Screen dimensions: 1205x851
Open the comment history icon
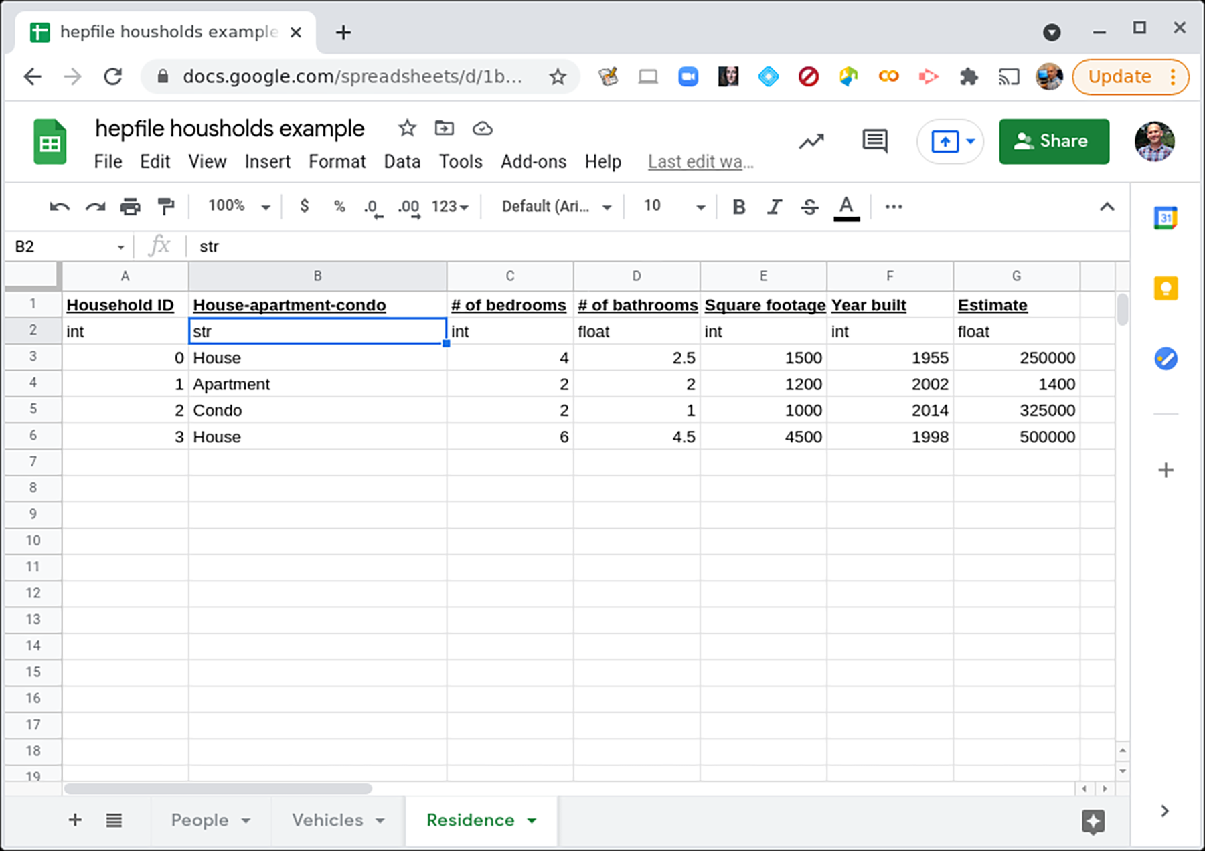pyautogui.click(x=875, y=141)
